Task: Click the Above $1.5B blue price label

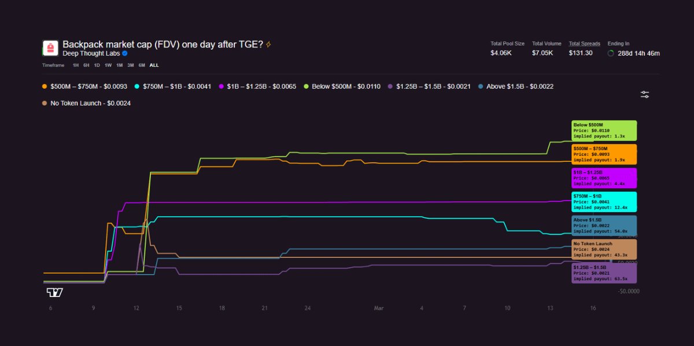Action: (604, 226)
